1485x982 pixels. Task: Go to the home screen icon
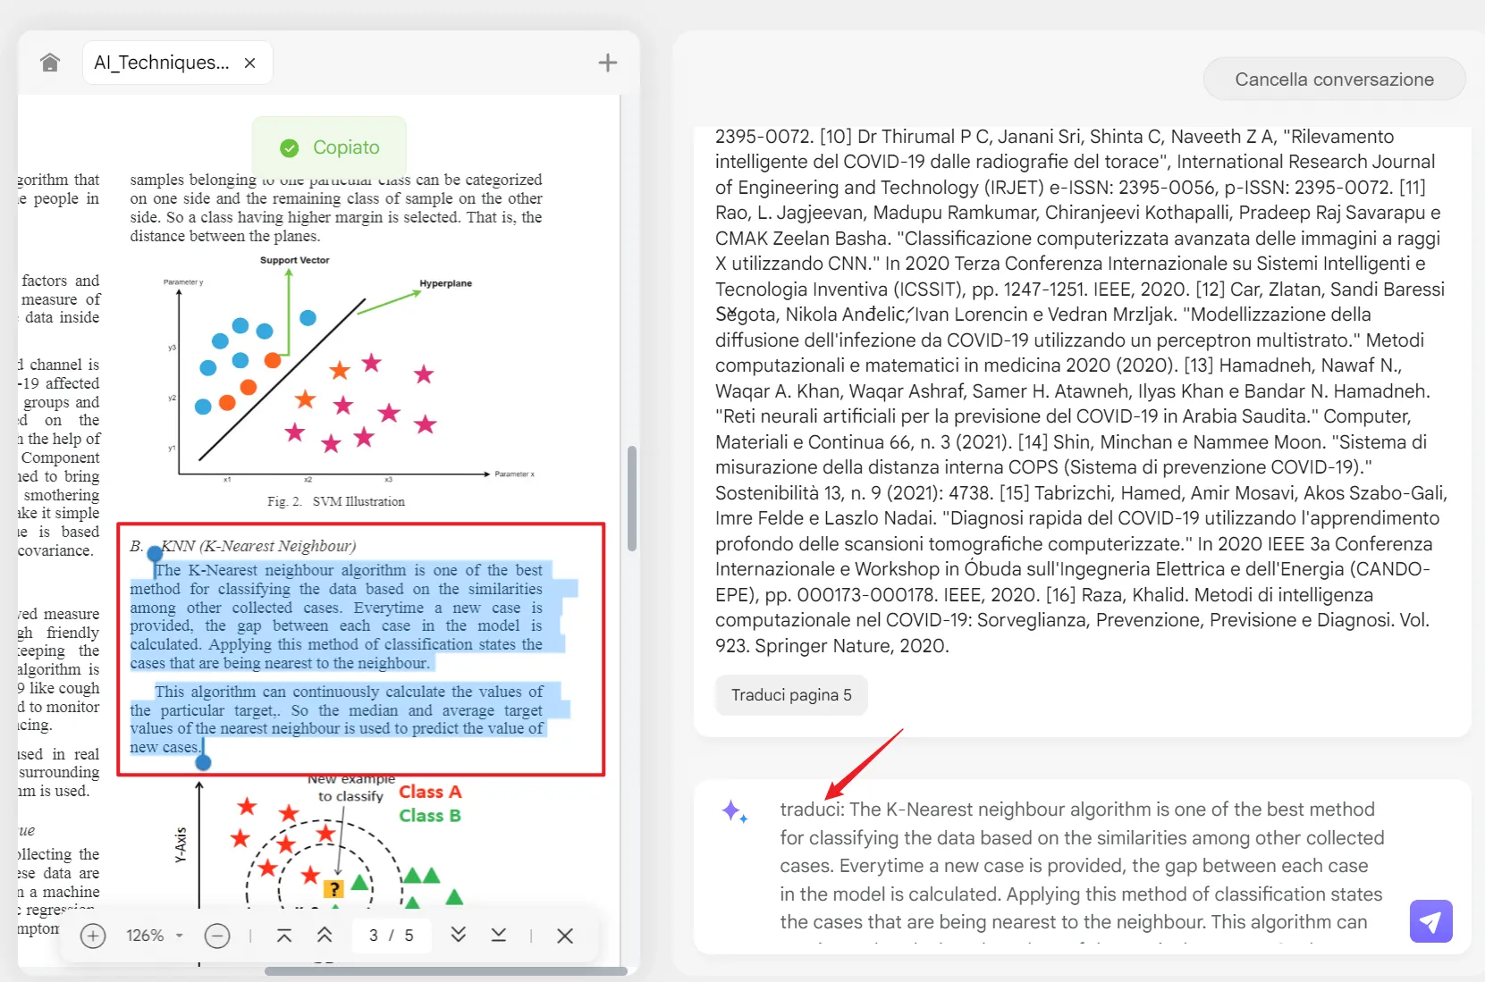(x=50, y=63)
